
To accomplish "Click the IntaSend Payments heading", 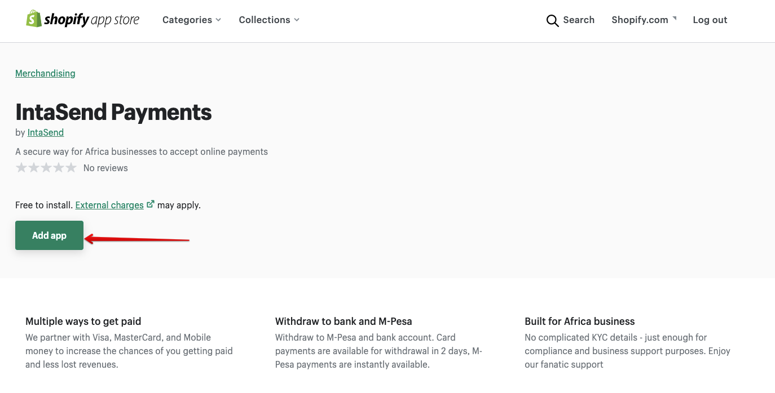I will 113,112.
